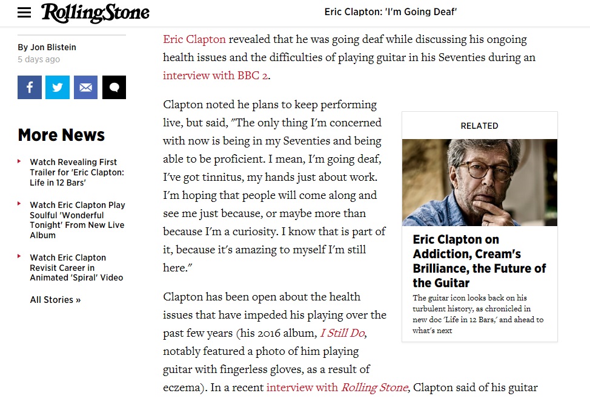Open the hamburger menu
This screenshot has width=590, height=399.
(x=24, y=13)
